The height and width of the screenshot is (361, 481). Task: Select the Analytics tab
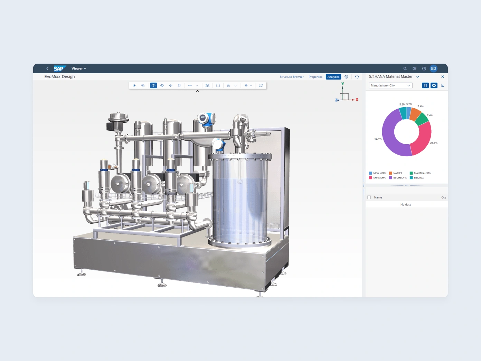pyautogui.click(x=333, y=77)
